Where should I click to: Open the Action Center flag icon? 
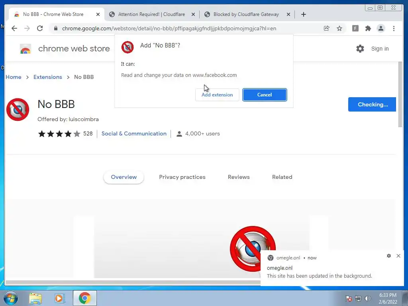click(349, 298)
